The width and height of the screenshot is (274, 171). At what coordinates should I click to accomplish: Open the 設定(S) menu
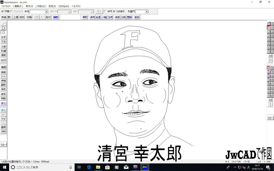tap(52, 6)
